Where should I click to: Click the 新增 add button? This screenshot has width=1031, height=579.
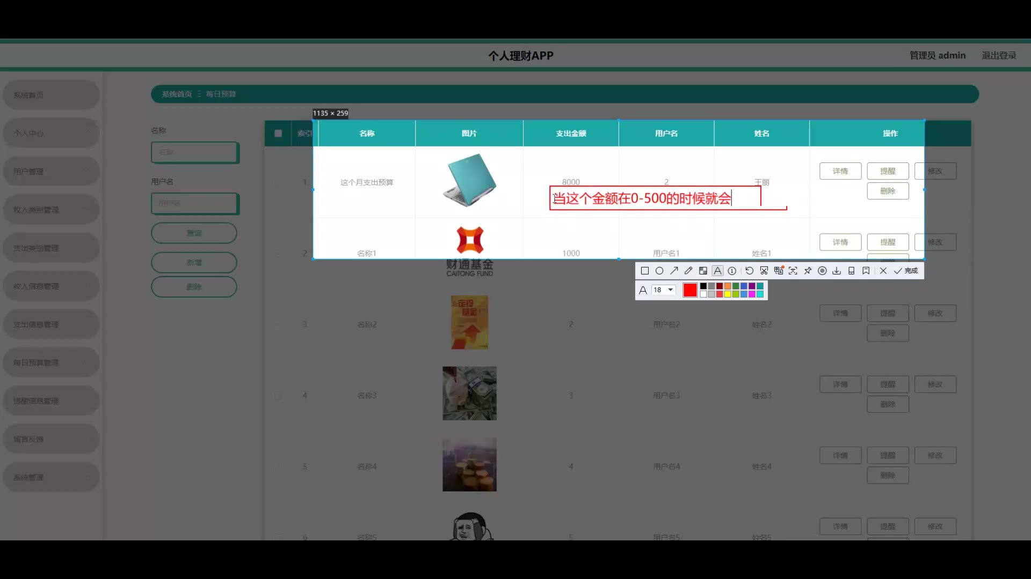[x=194, y=263]
